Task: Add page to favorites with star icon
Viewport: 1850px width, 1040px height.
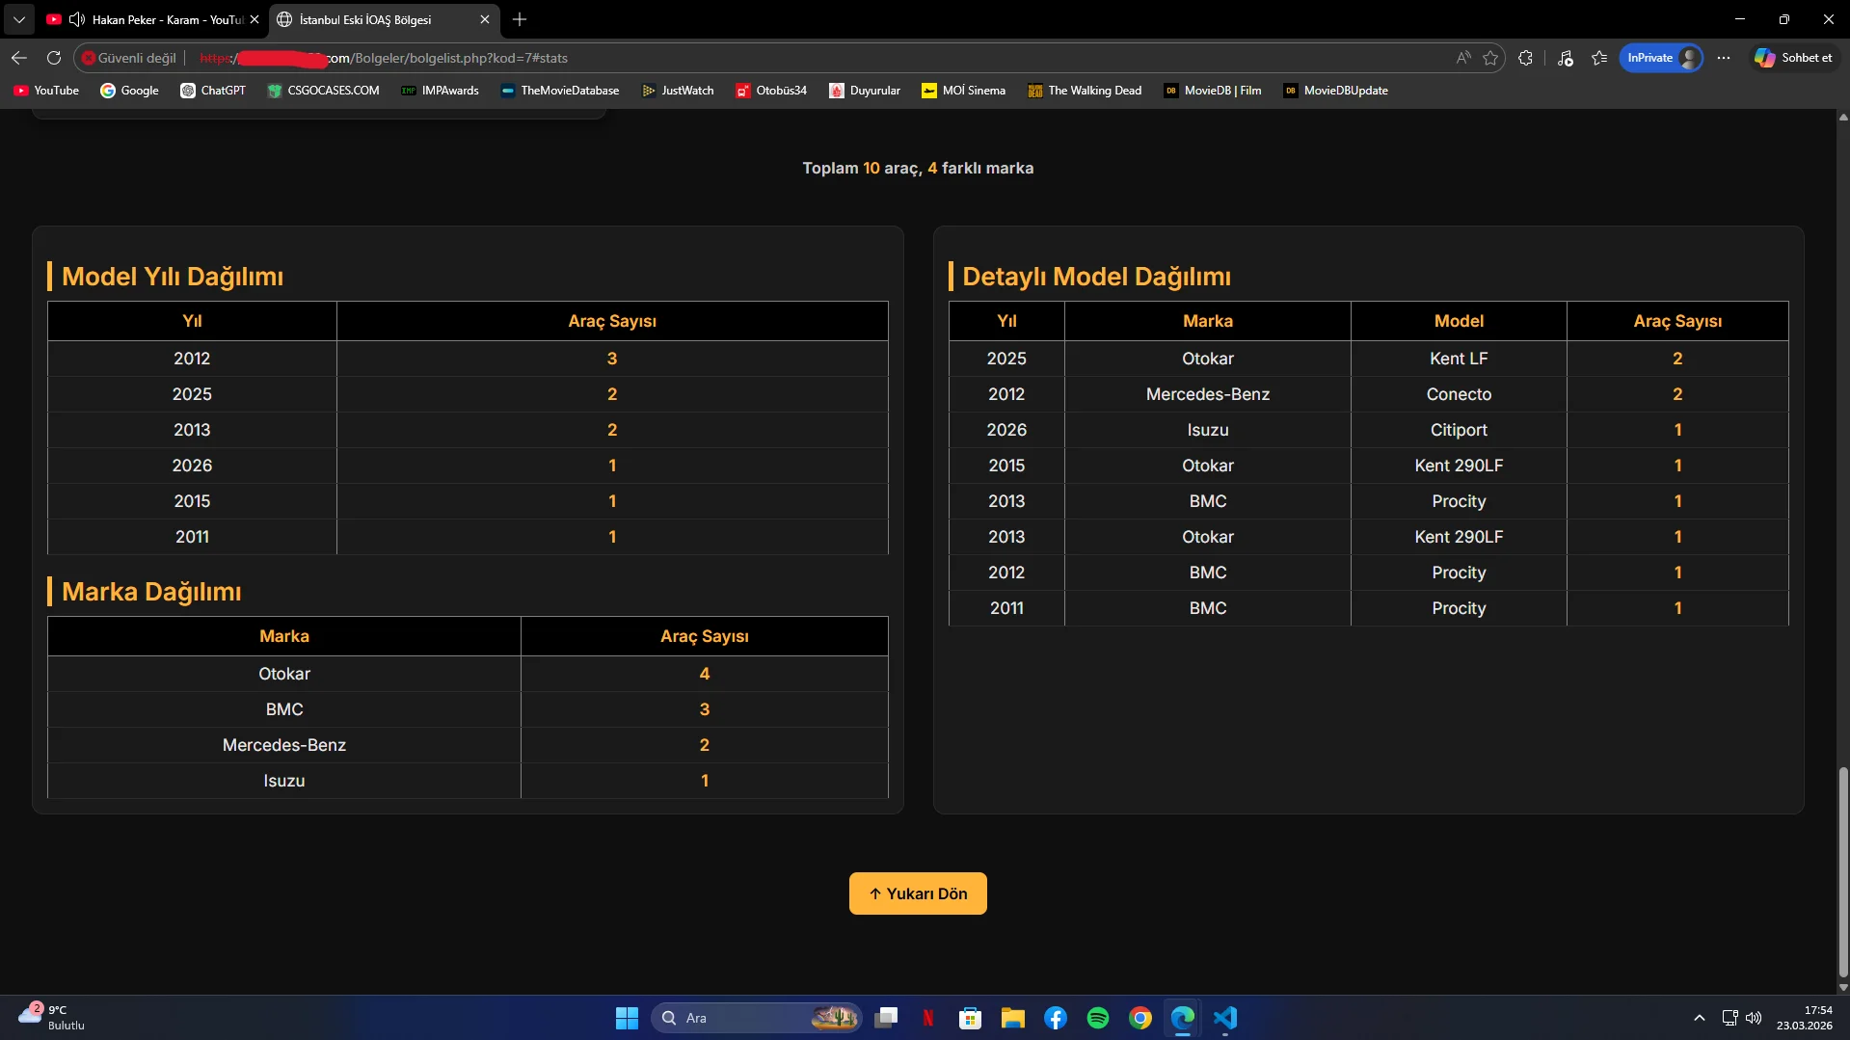Action: coord(1490,58)
